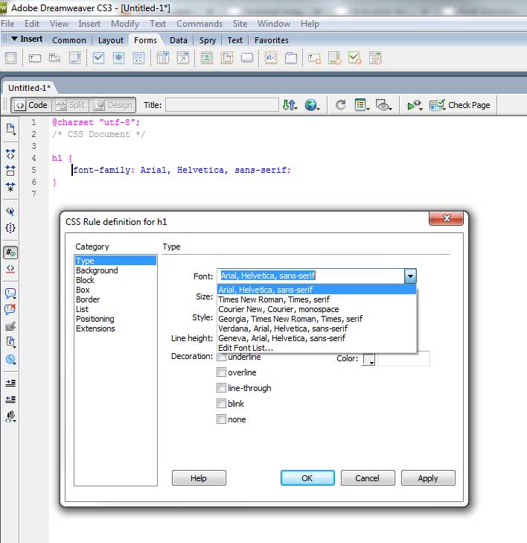Click the File Management icon in document toolbar
527x543 pixels.
click(290, 105)
